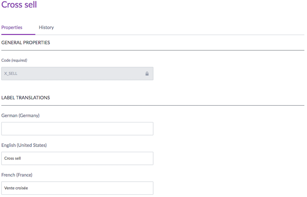
Task: Click the lock icon in Code field
Action: [x=147, y=74]
